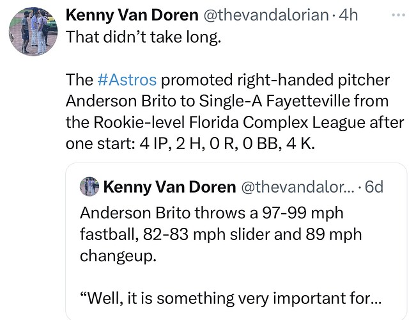This screenshot has height=320, width=416.
Task: Open the @thevandalorian handle in the top tweet
Action: coord(266,15)
